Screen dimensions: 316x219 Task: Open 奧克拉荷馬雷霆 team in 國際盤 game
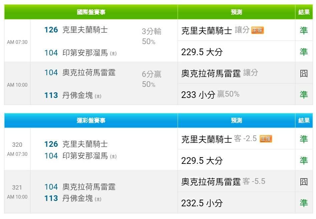pyautogui.click(x=89, y=73)
